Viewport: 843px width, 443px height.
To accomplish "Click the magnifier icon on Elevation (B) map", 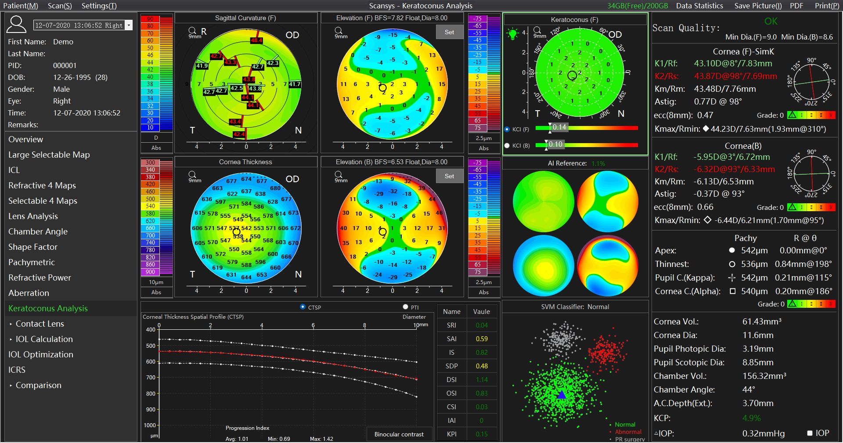I will pos(338,175).
